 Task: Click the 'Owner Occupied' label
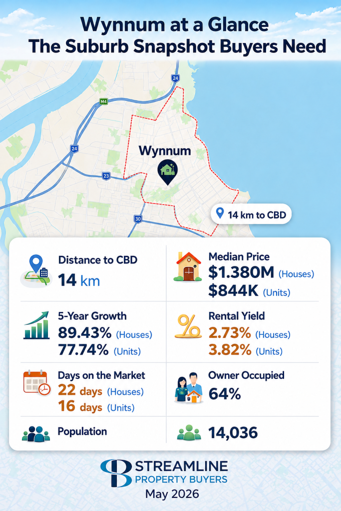click(246, 375)
